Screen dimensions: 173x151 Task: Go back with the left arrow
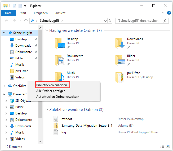point(6,21)
